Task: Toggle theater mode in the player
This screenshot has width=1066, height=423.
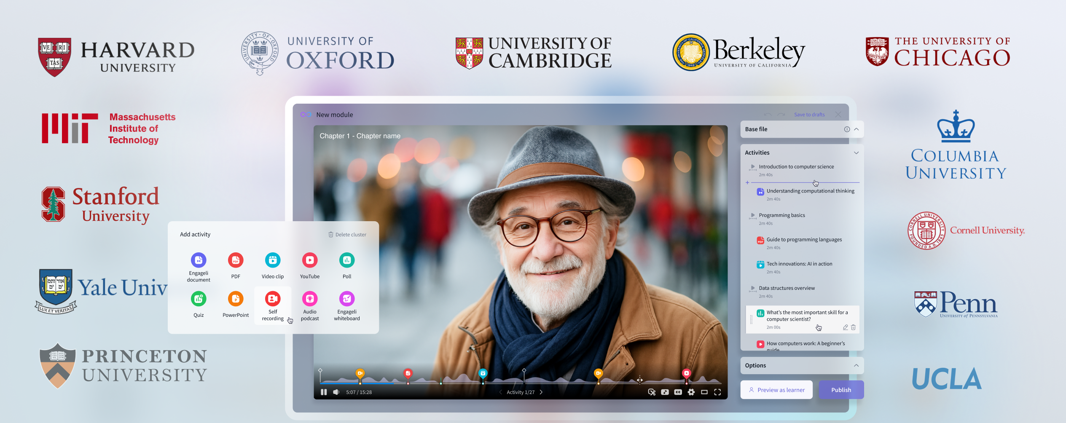Action: [704, 392]
